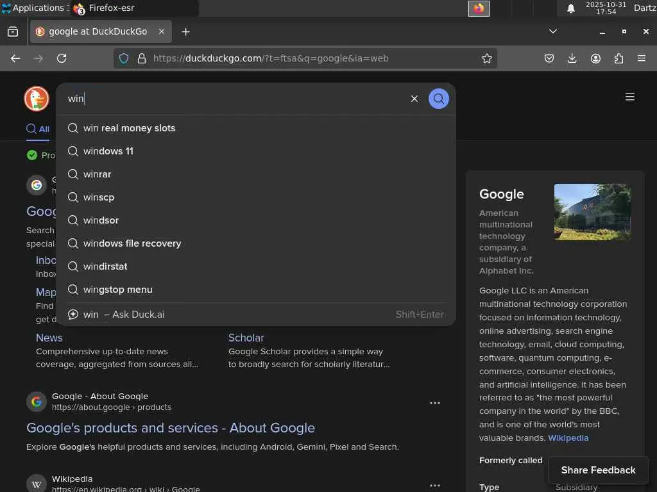Save page to Pocket
The width and height of the screenshot is (657, 492).
tap(549, 58)
